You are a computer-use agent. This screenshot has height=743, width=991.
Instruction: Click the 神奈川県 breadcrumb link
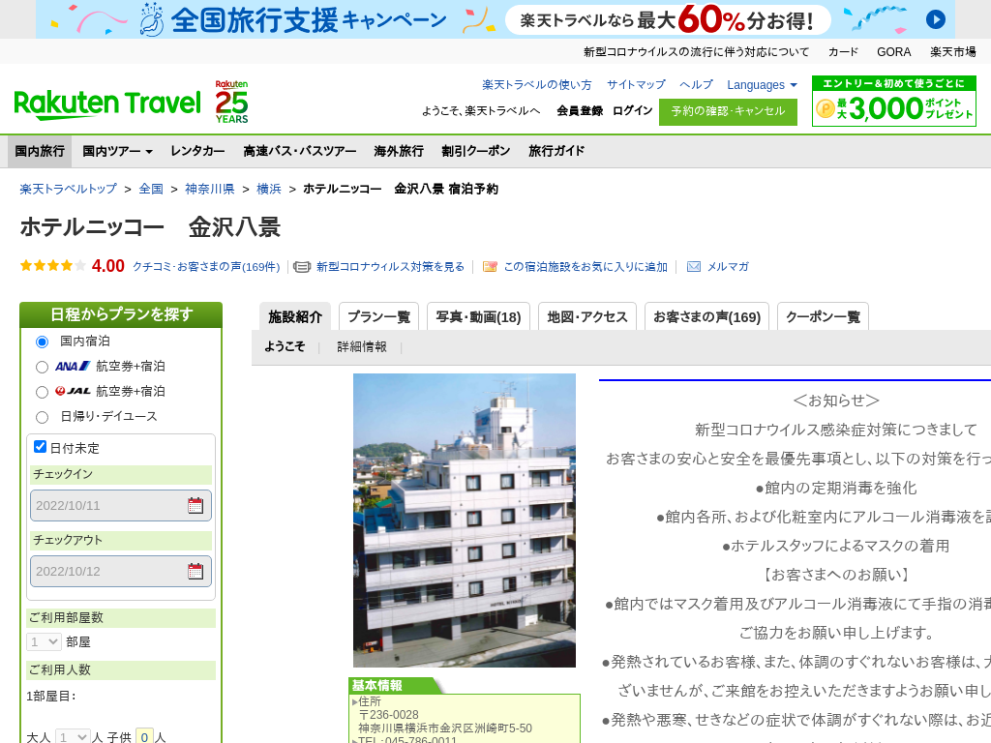click(x=210, y=189)
